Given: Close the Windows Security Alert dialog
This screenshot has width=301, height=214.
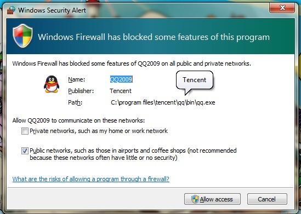Looking at the screenshot, I should 282,8.
